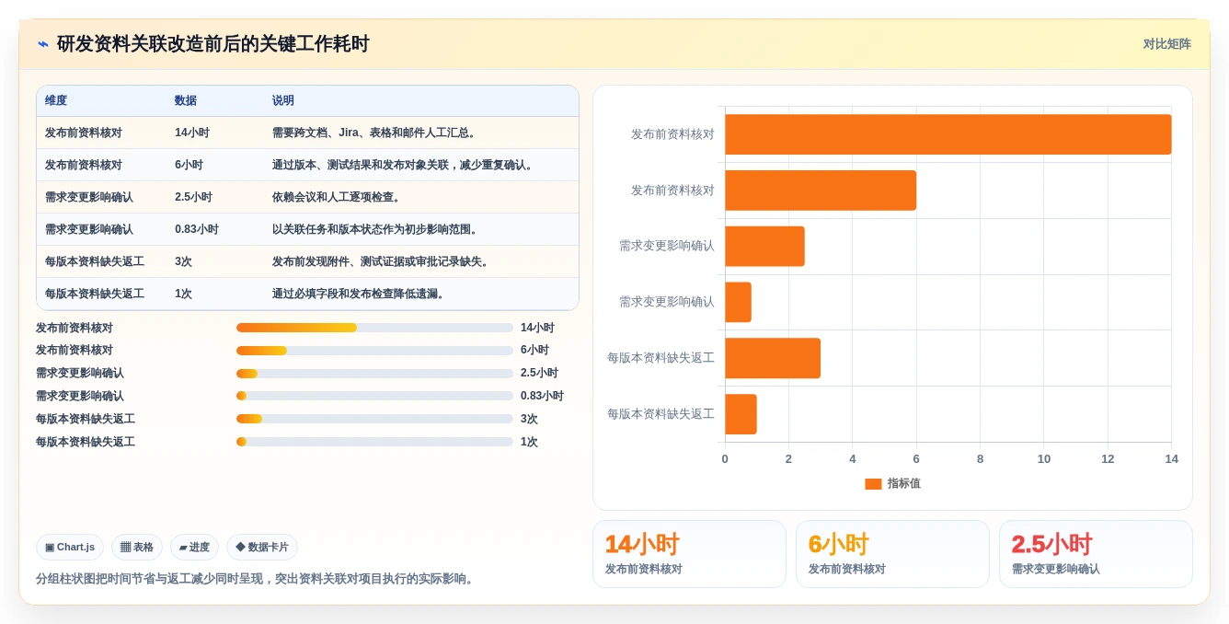The image size is (1229, 624).
Task: Click the 指标值 legend color box
Action: point(873,484)
